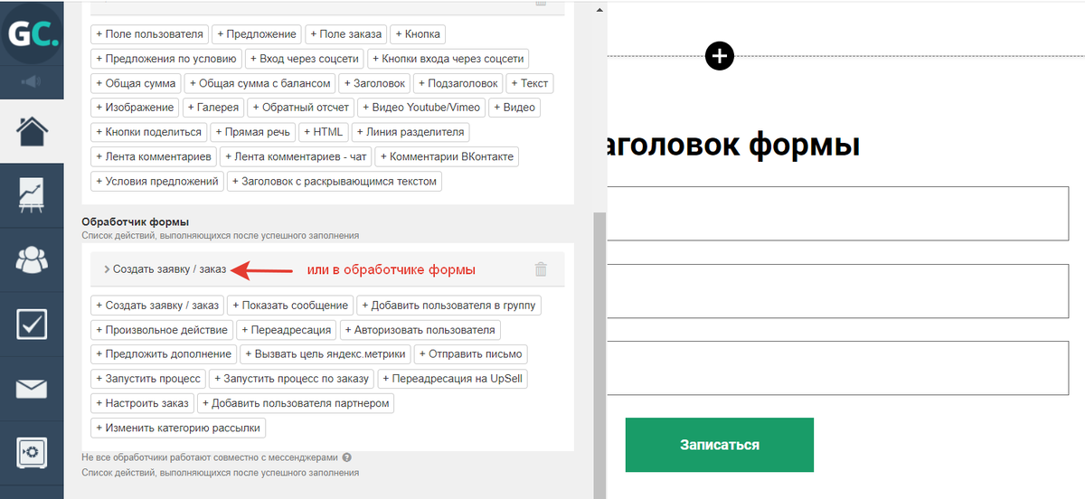Open the analytics chart sidebar icon
The height and width of the screenshot is (499, 1085).
32,196
